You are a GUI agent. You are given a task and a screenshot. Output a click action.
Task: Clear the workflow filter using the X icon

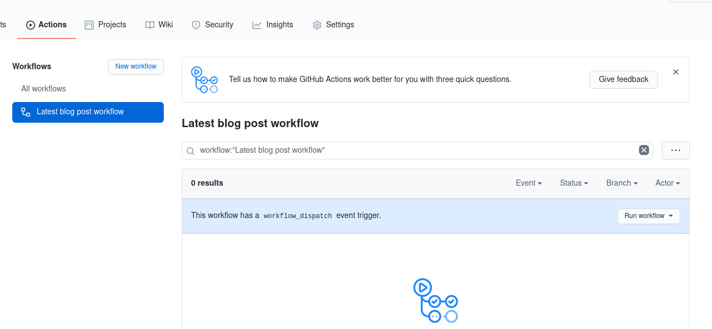tap(644, 149)
